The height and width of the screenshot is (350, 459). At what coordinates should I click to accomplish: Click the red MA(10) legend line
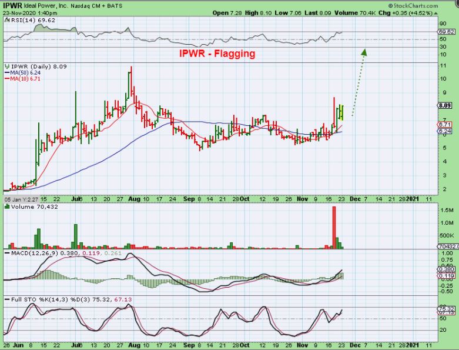[7, 79]
